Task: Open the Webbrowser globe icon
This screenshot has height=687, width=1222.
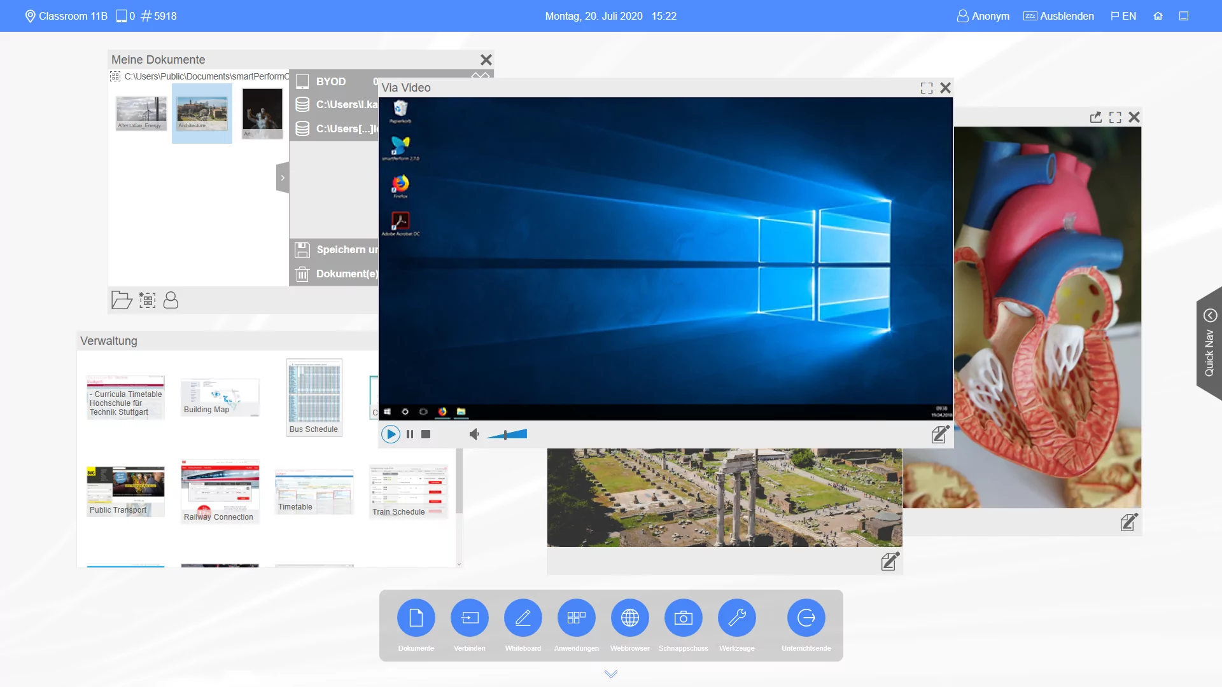Action: point(630,618)
